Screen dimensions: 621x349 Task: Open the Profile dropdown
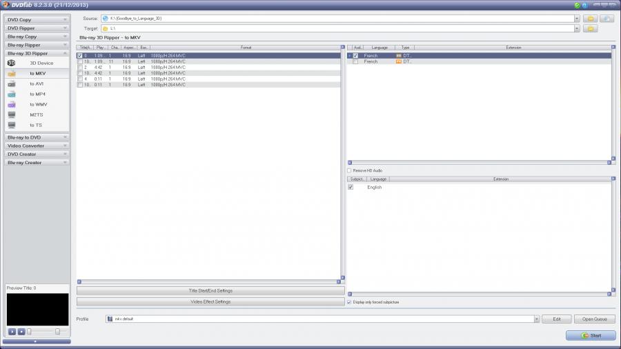[x=537, y=319]
